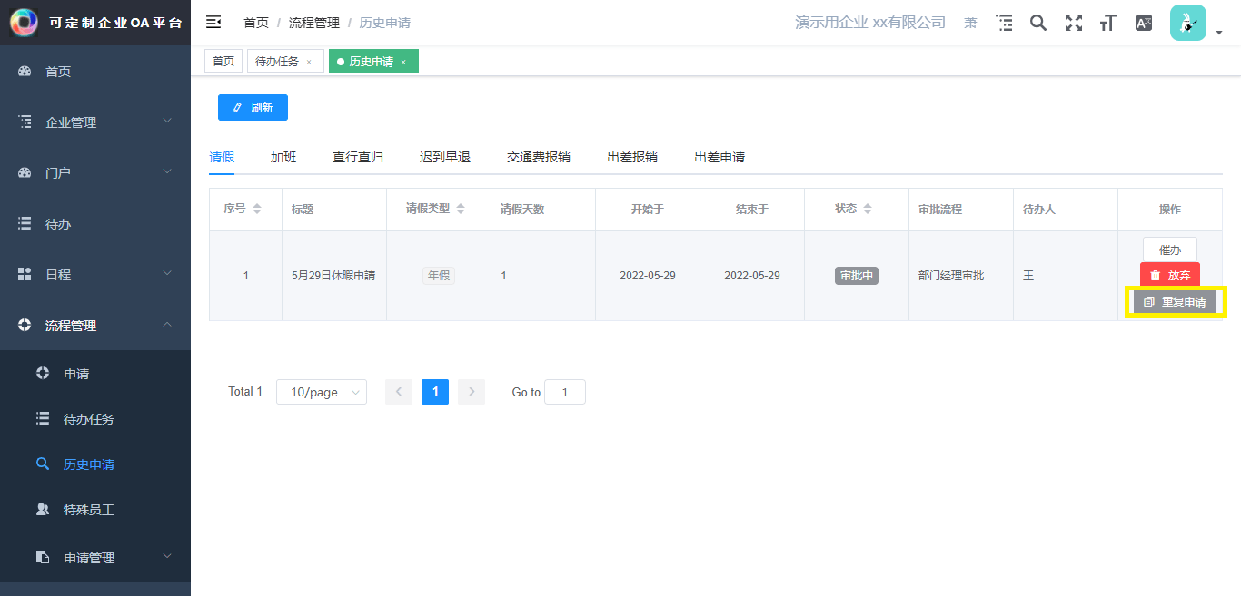Open the language translation icon
This screenshot has width=1241, height=596.
click(x=1144, y=23)
